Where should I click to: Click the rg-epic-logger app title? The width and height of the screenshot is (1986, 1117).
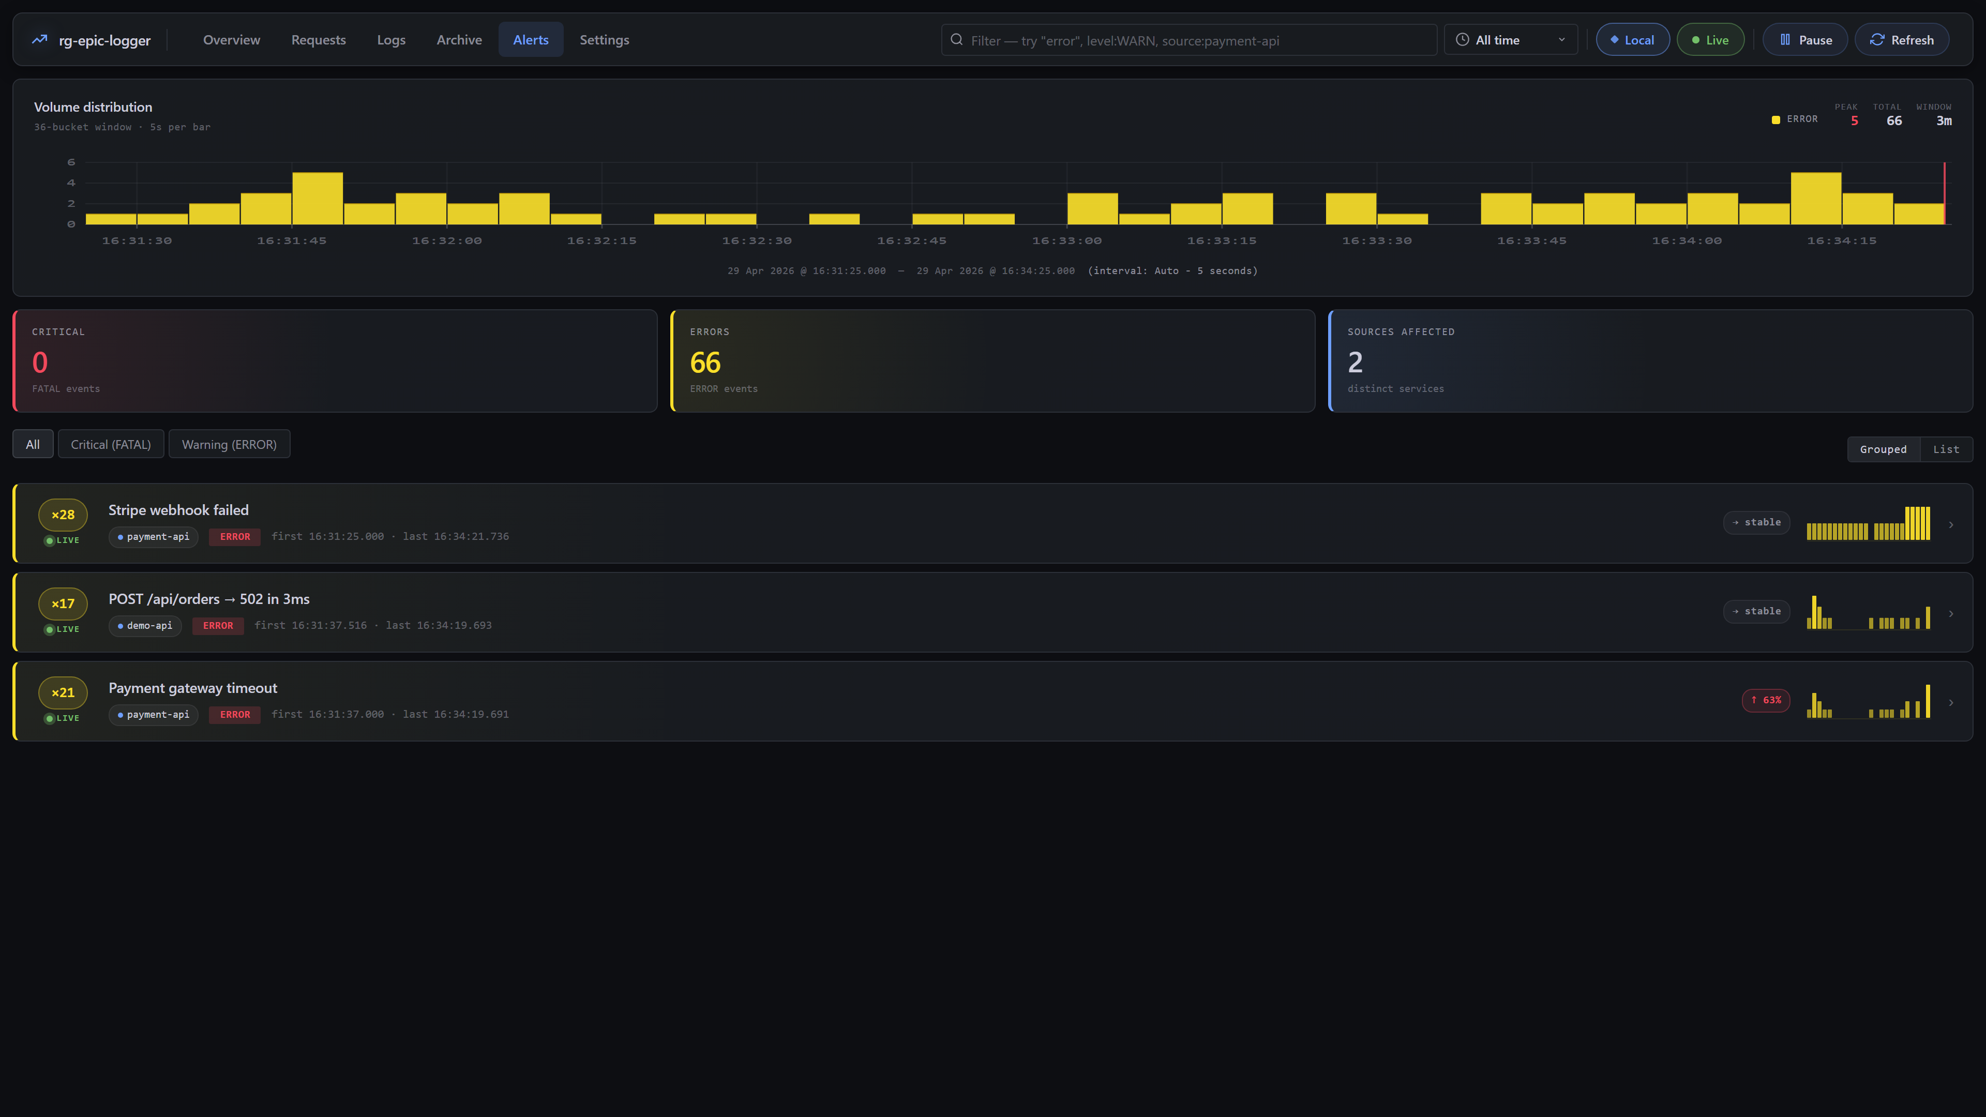105,40
